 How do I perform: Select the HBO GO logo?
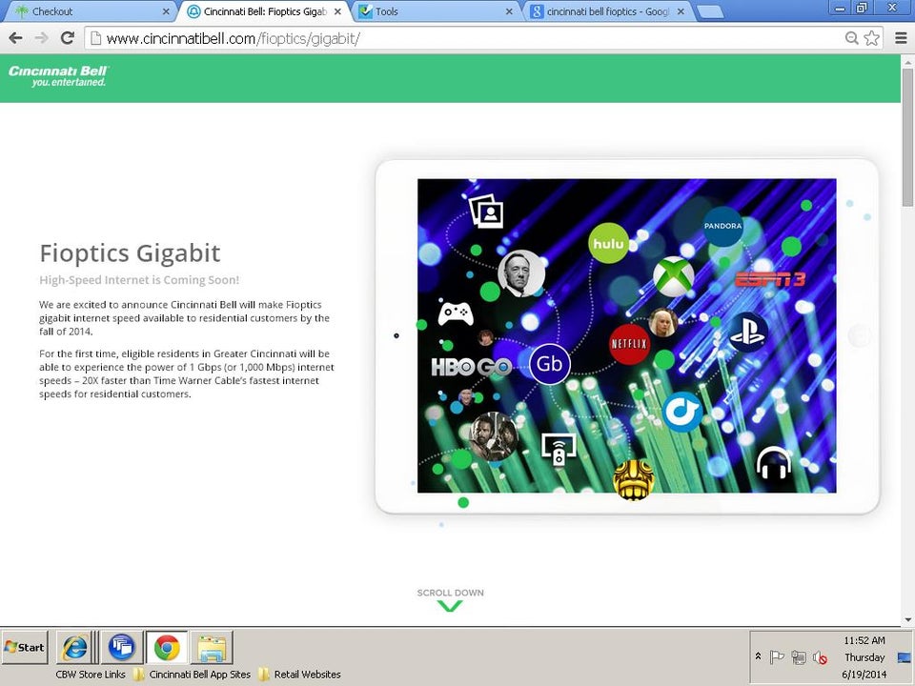click(471, 367)
